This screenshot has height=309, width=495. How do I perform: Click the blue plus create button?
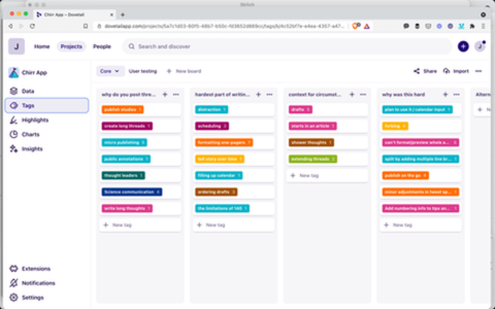click(463, 46)
